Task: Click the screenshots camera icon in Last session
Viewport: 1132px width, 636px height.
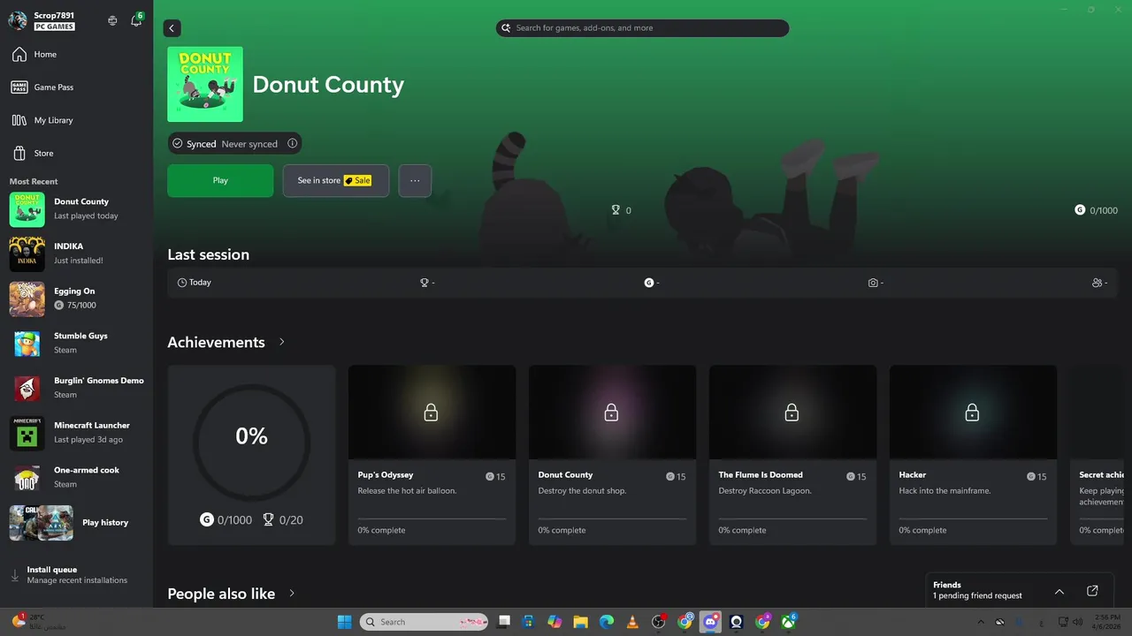Action: pyautogui.click(x=873, y=283)
